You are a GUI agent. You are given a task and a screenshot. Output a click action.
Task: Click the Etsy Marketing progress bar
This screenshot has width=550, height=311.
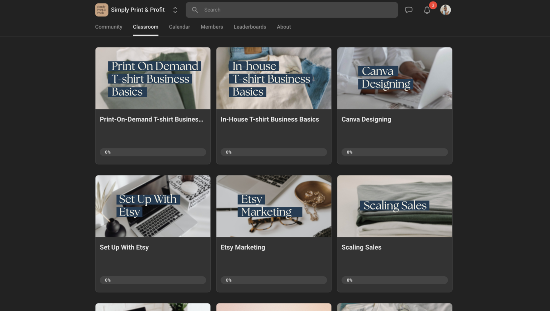pos(273,280)
